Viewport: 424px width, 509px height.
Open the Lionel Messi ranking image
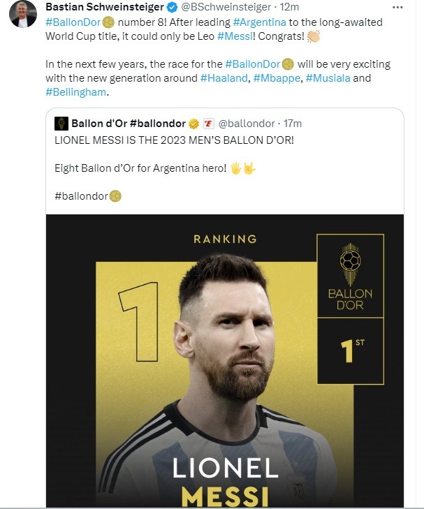coord(225,360)
